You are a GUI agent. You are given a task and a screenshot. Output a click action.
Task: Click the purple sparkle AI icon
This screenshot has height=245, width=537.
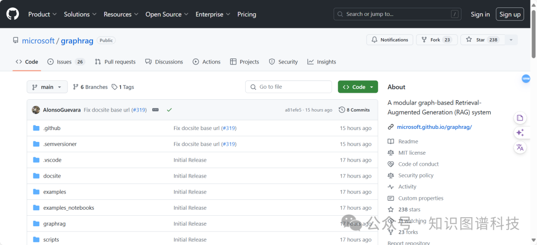pyautogui.click(x=520, y=132)
